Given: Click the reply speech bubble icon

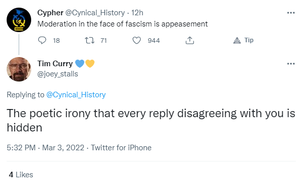Looking at the screenshot, I should click(x=42, y=40).
